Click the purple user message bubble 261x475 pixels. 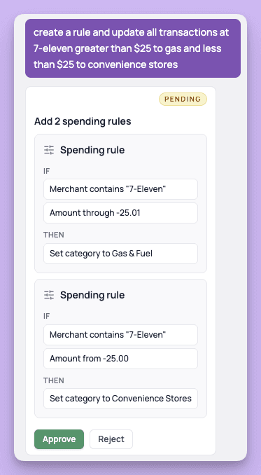(133, 48)
